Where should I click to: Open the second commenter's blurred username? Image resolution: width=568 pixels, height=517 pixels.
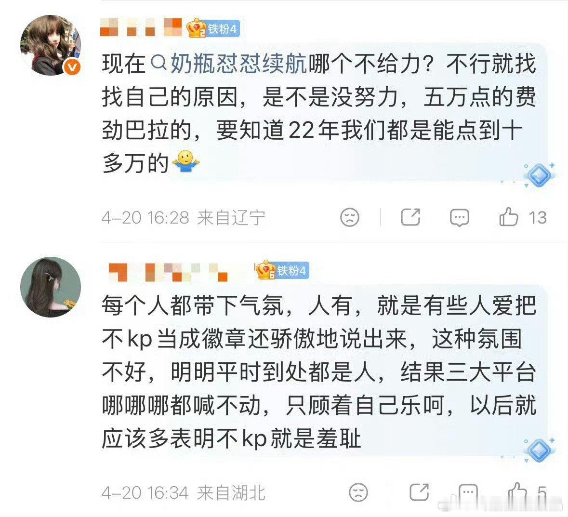point(168,272)
